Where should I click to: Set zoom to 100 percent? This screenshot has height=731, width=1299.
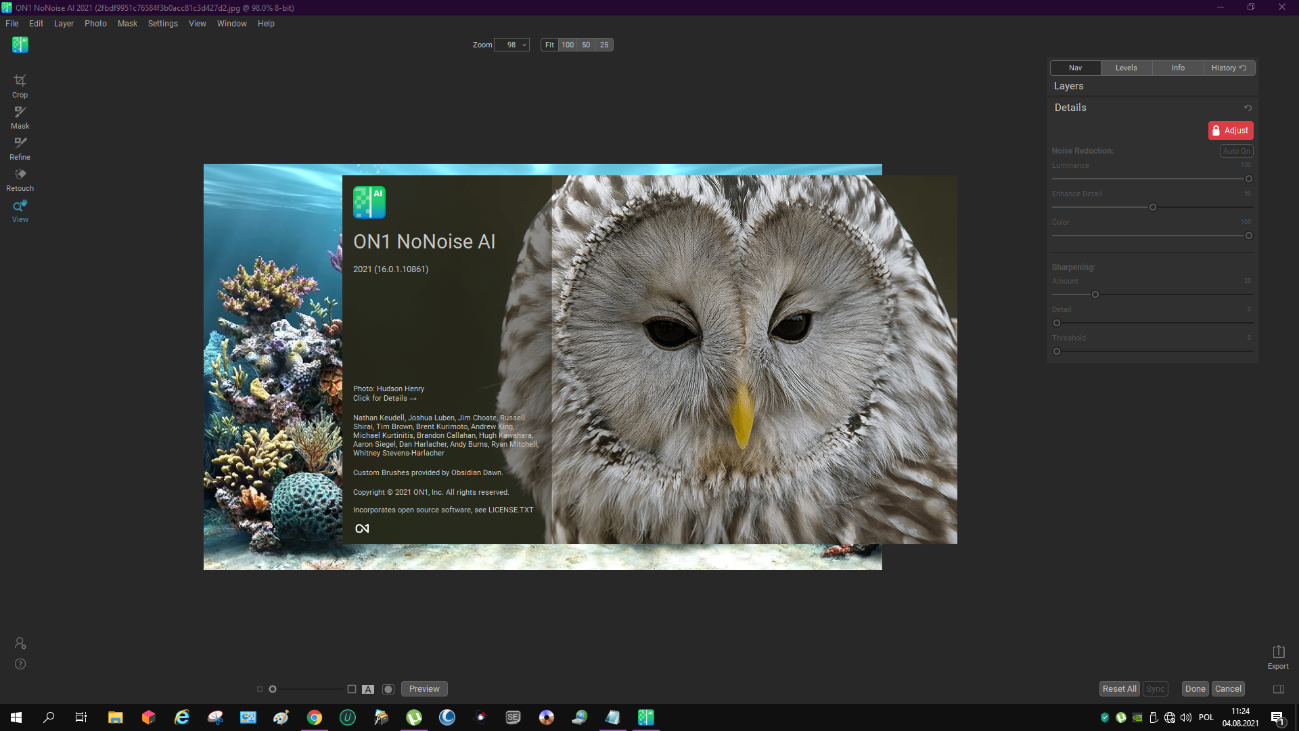568,45
